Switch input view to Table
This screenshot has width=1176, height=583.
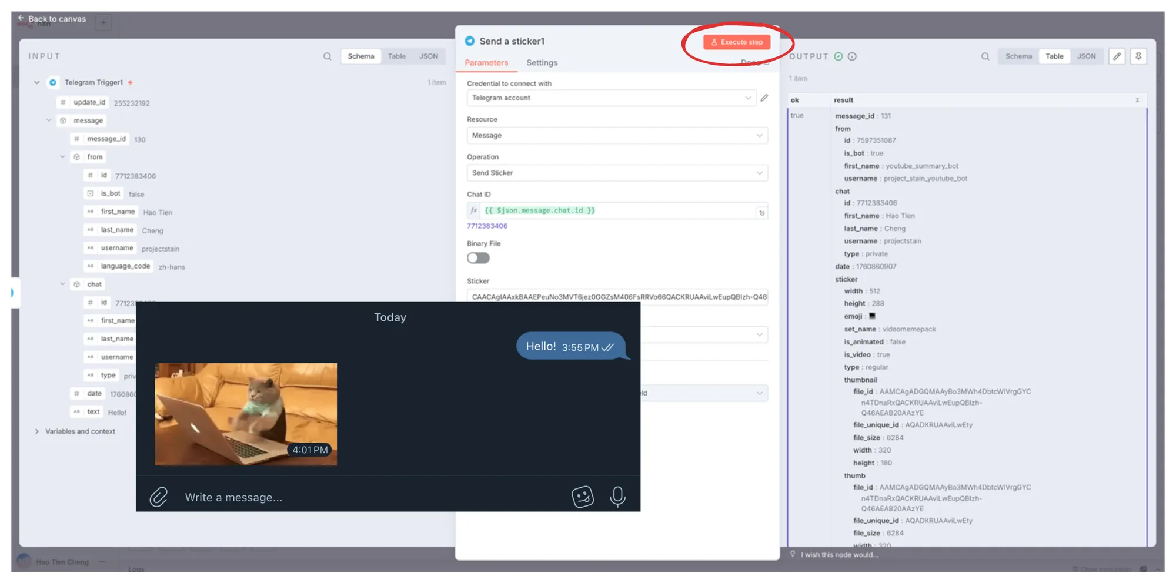(x=396, y=56)
